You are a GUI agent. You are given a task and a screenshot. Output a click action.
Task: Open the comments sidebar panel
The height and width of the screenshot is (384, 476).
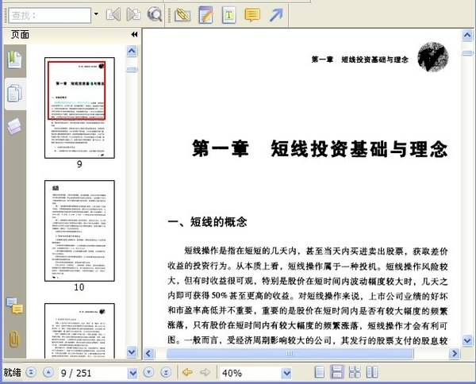(x=14, y=305)
